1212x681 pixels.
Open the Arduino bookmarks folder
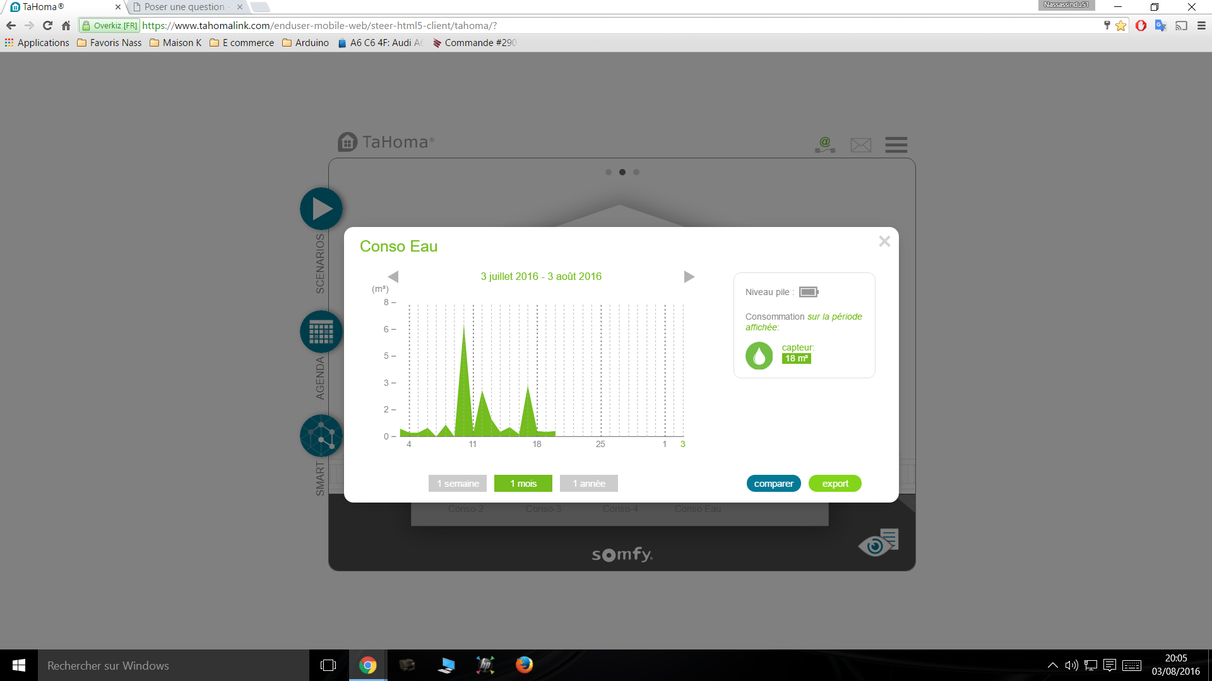click(x=306, y=43)
